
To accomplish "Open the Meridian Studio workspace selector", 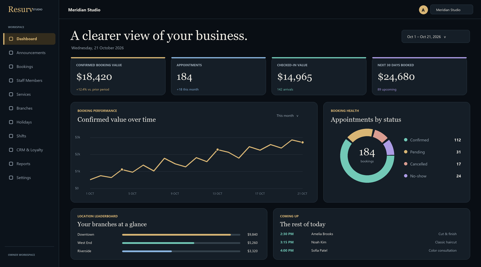I will 452,10.
